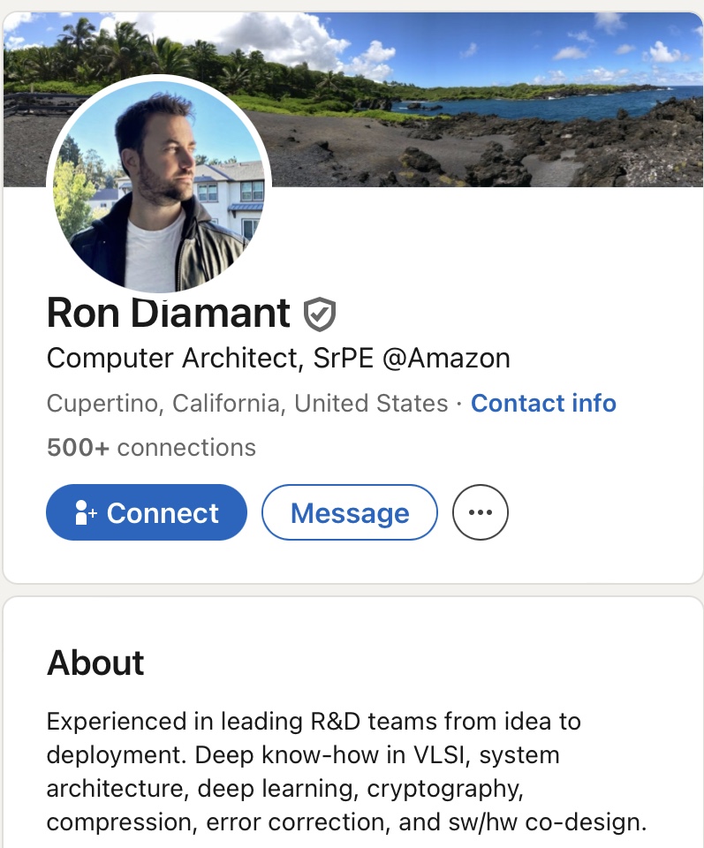Click the Message button
The height and width of the screenshot is (848, 704).
350,512
